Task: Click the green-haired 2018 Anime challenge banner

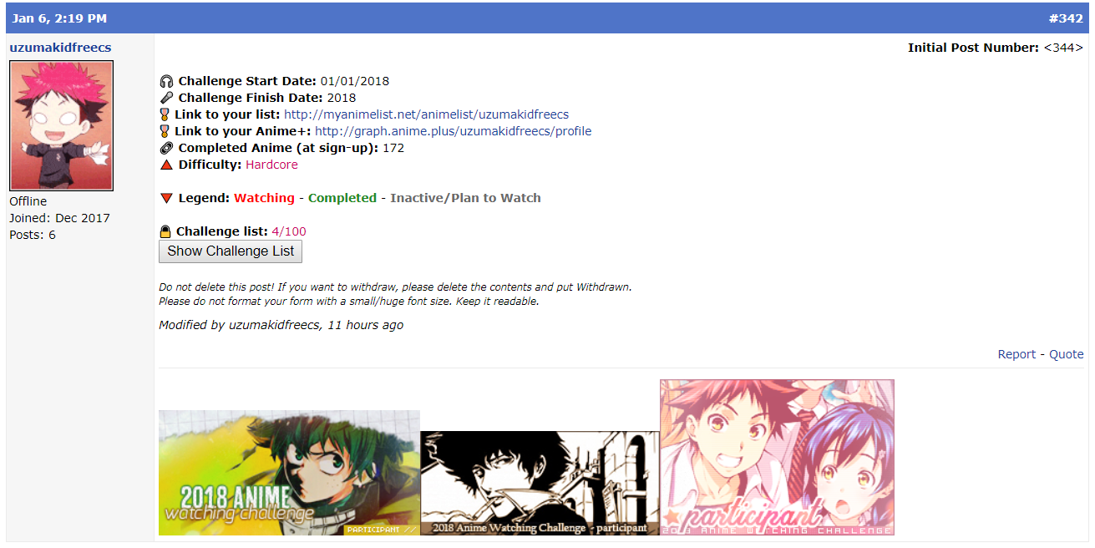Action: tap(289, 473)
